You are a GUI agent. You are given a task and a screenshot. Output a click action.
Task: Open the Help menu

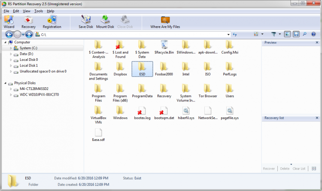click(51, 11)
